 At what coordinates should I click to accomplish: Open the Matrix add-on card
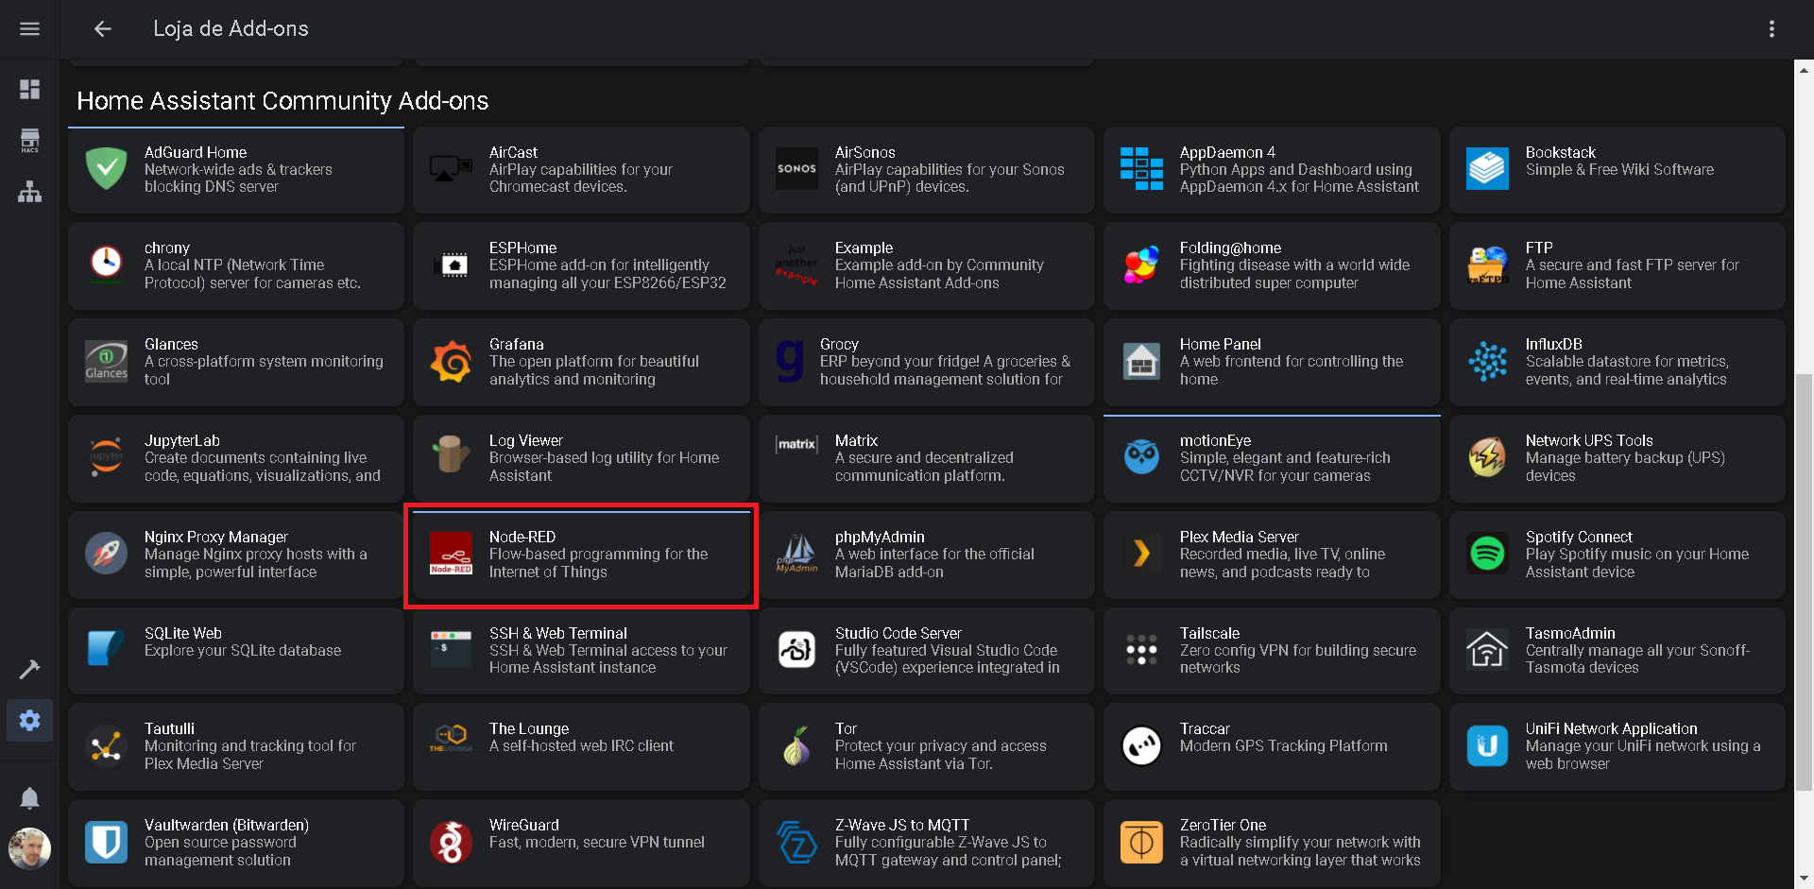[x=926, y=458]
